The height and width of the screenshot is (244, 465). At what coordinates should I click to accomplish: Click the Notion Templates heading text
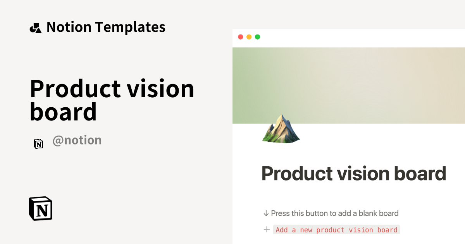tap(106, 27)
